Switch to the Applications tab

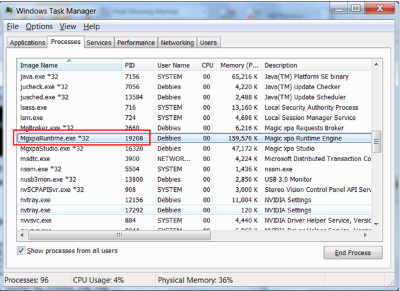pos(27,43)
